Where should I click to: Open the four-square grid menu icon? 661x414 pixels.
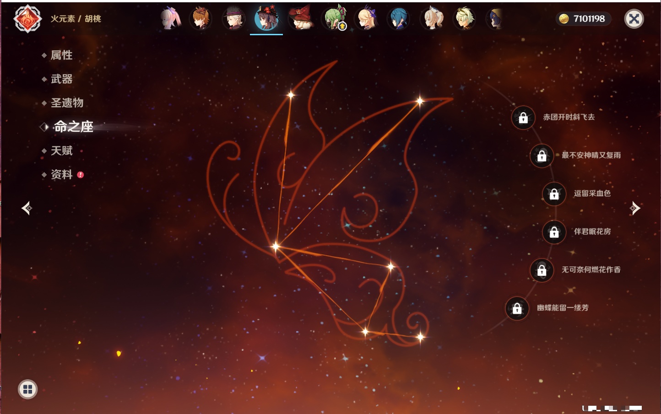tap(27, 389)
